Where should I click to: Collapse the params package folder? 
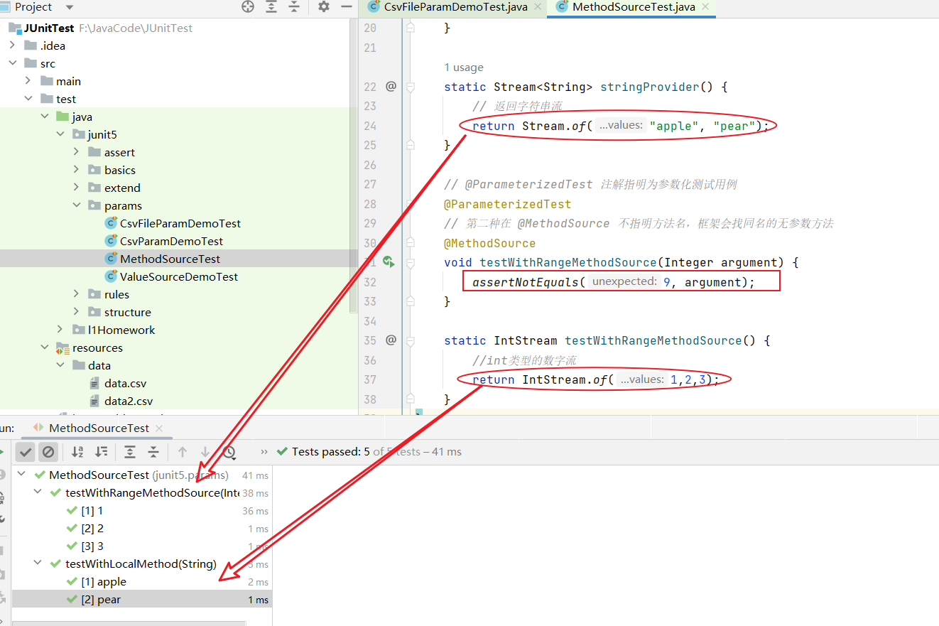tap(77, 205)
